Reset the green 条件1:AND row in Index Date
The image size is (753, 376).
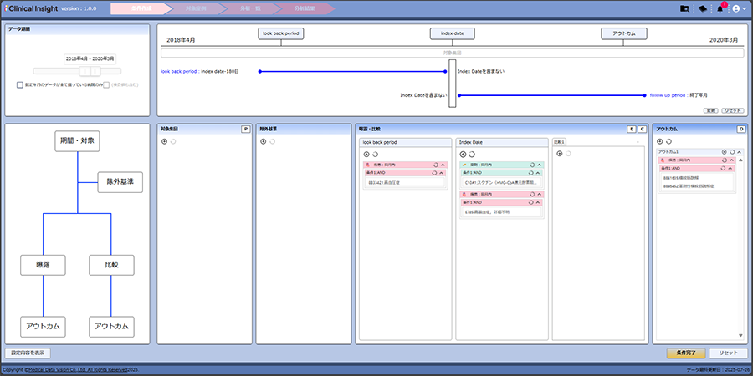pyautogui.click(x=532, y=172)
